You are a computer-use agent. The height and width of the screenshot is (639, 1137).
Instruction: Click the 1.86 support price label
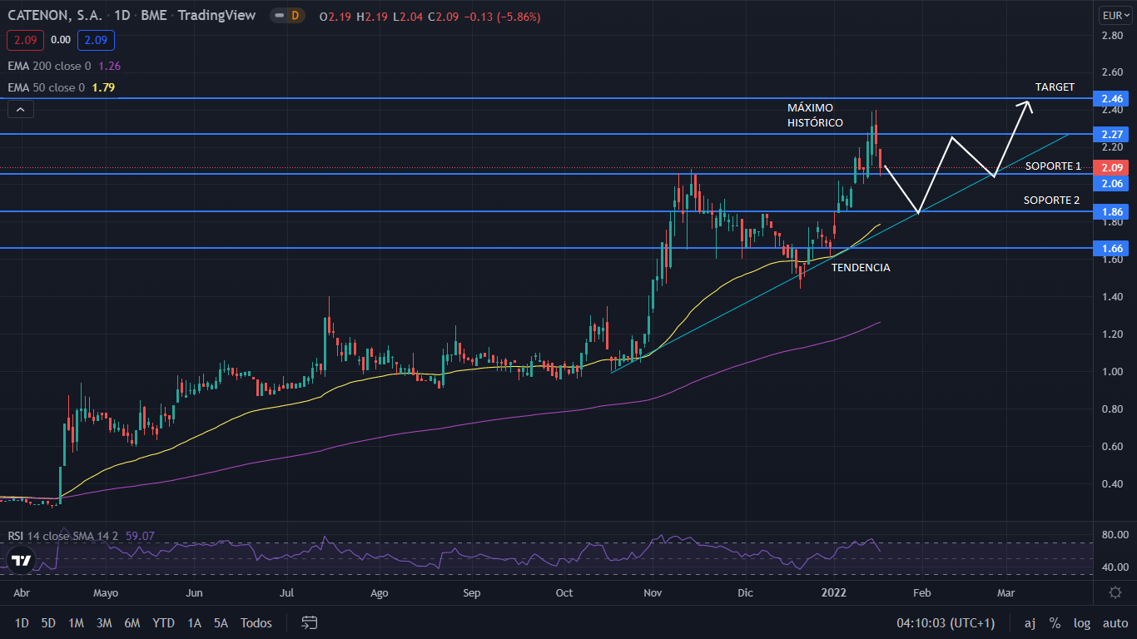(1114, 212)
